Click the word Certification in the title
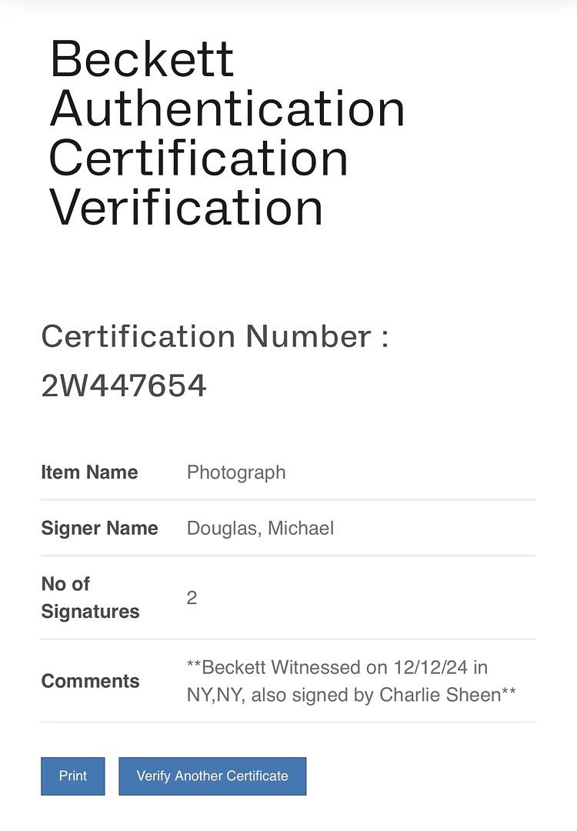The width and height of the screenshot is (577, 831). tap(198, 159)
